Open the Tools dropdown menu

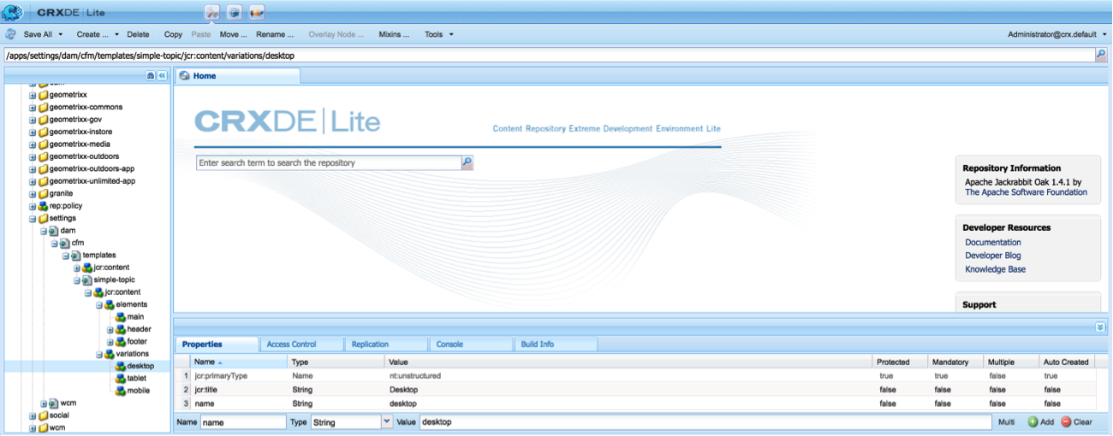pos(439,35)
